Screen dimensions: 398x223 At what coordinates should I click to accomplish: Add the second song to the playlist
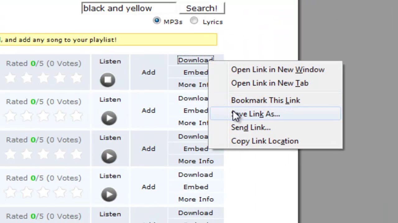pyautogui.click(x=148, y=110)
